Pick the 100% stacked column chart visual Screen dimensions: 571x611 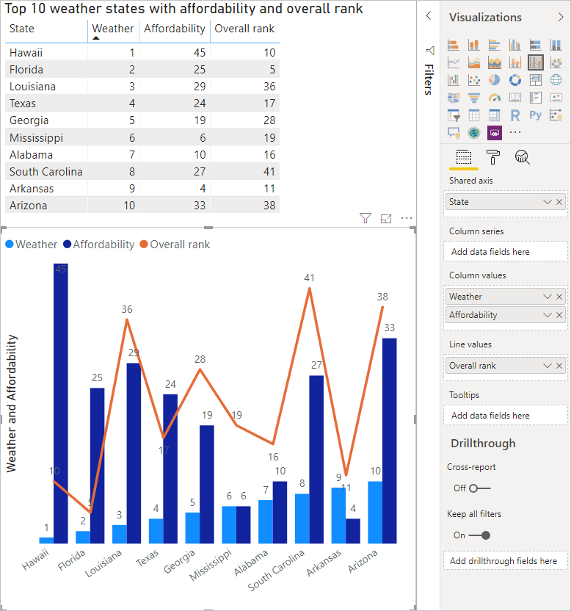556,45
